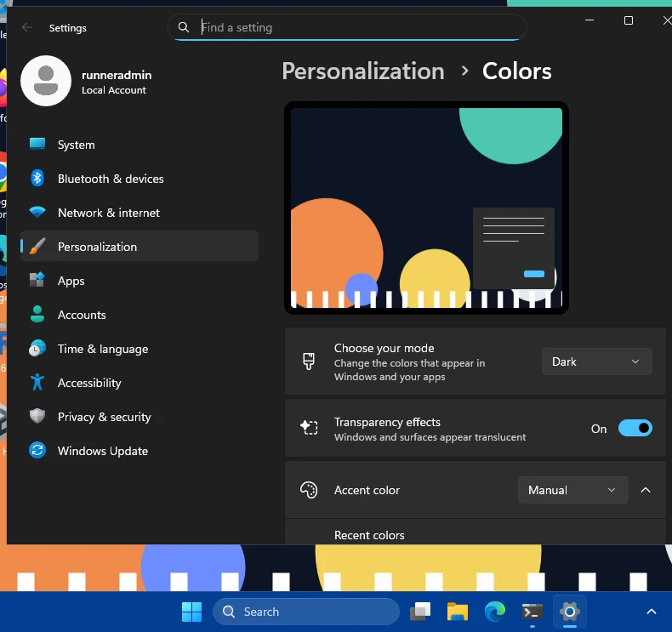Click the Colors page heading
This screenshot has height=632, width=672.
tap(517, 71)
